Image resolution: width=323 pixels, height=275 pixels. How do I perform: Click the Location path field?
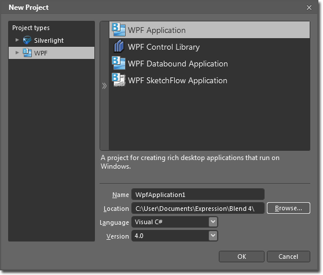click(x=198, y=209)
